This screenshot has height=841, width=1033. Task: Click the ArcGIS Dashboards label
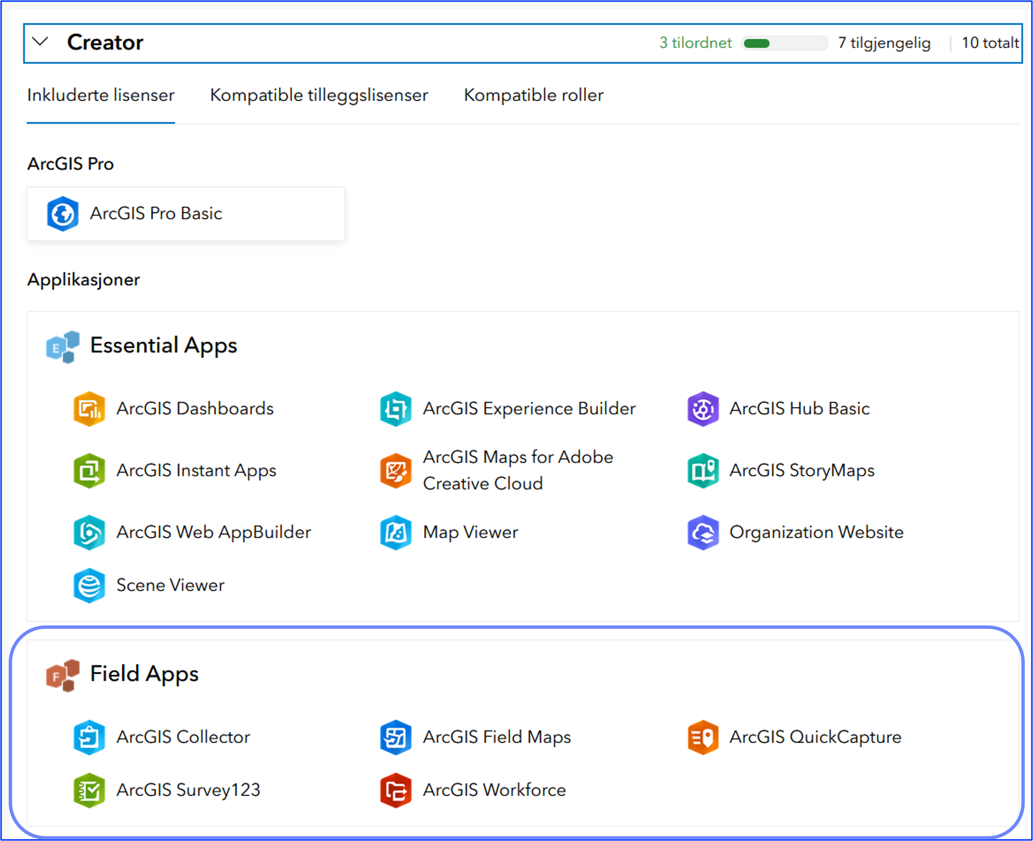click(x=195, y=408)
